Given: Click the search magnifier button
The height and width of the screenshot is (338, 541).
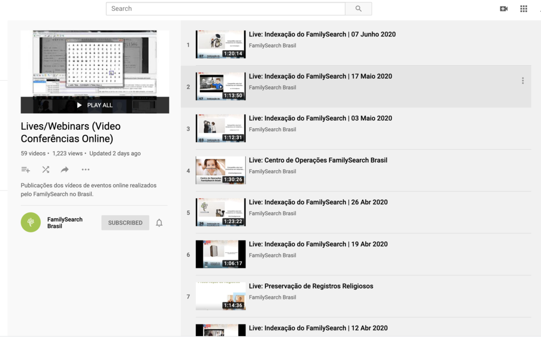Looking at the screenshot, I should click(359, 9).
